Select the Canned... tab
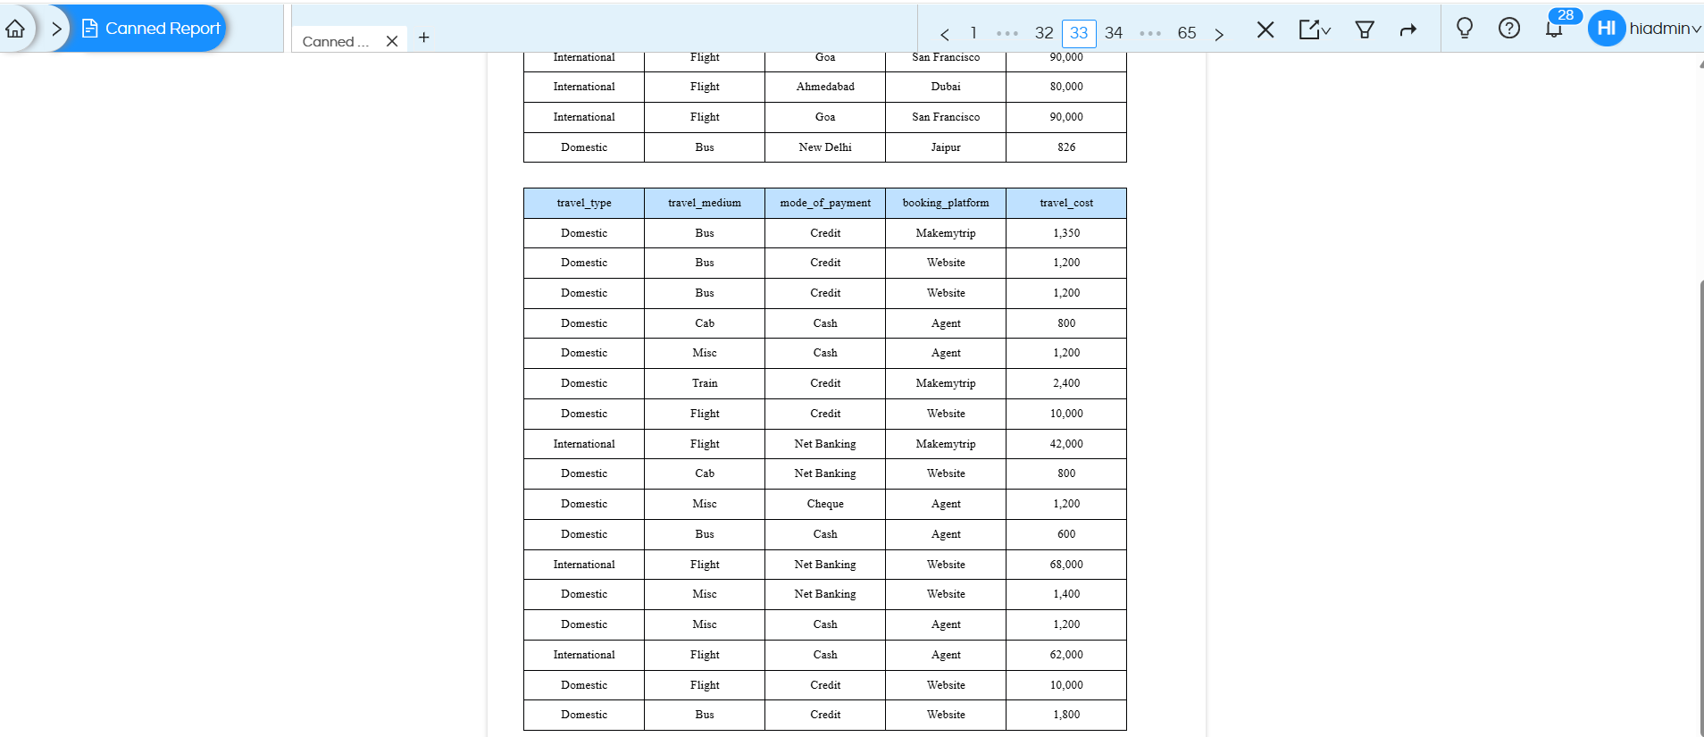Viewport: 1704px width, 737px height. tap(336, 41)
